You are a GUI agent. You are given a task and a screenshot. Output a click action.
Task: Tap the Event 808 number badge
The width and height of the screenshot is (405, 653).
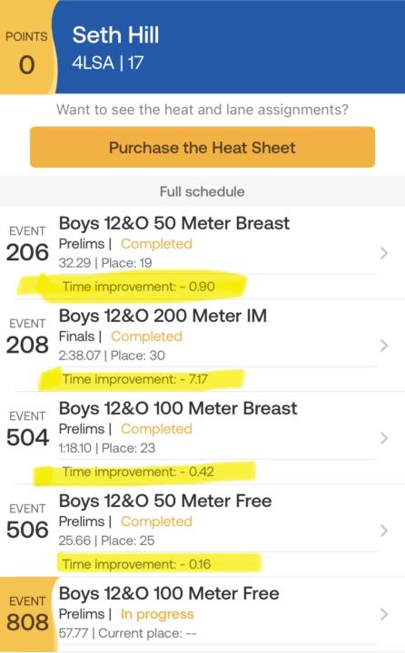(x=27, y=614)
